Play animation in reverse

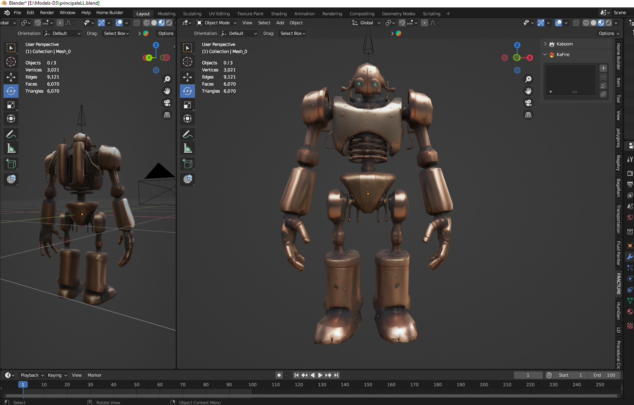click(312, 375)
